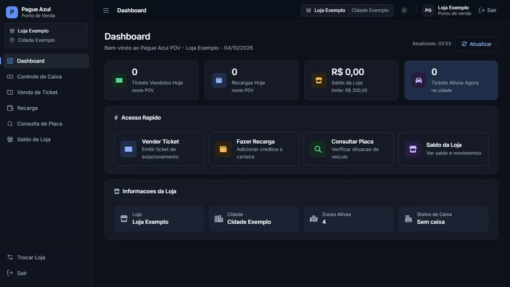Viewport: 510px width, 287px height.
Task: Click orange store icon on Saldo da Loja stat card
Action: click(x=319, y=80)
